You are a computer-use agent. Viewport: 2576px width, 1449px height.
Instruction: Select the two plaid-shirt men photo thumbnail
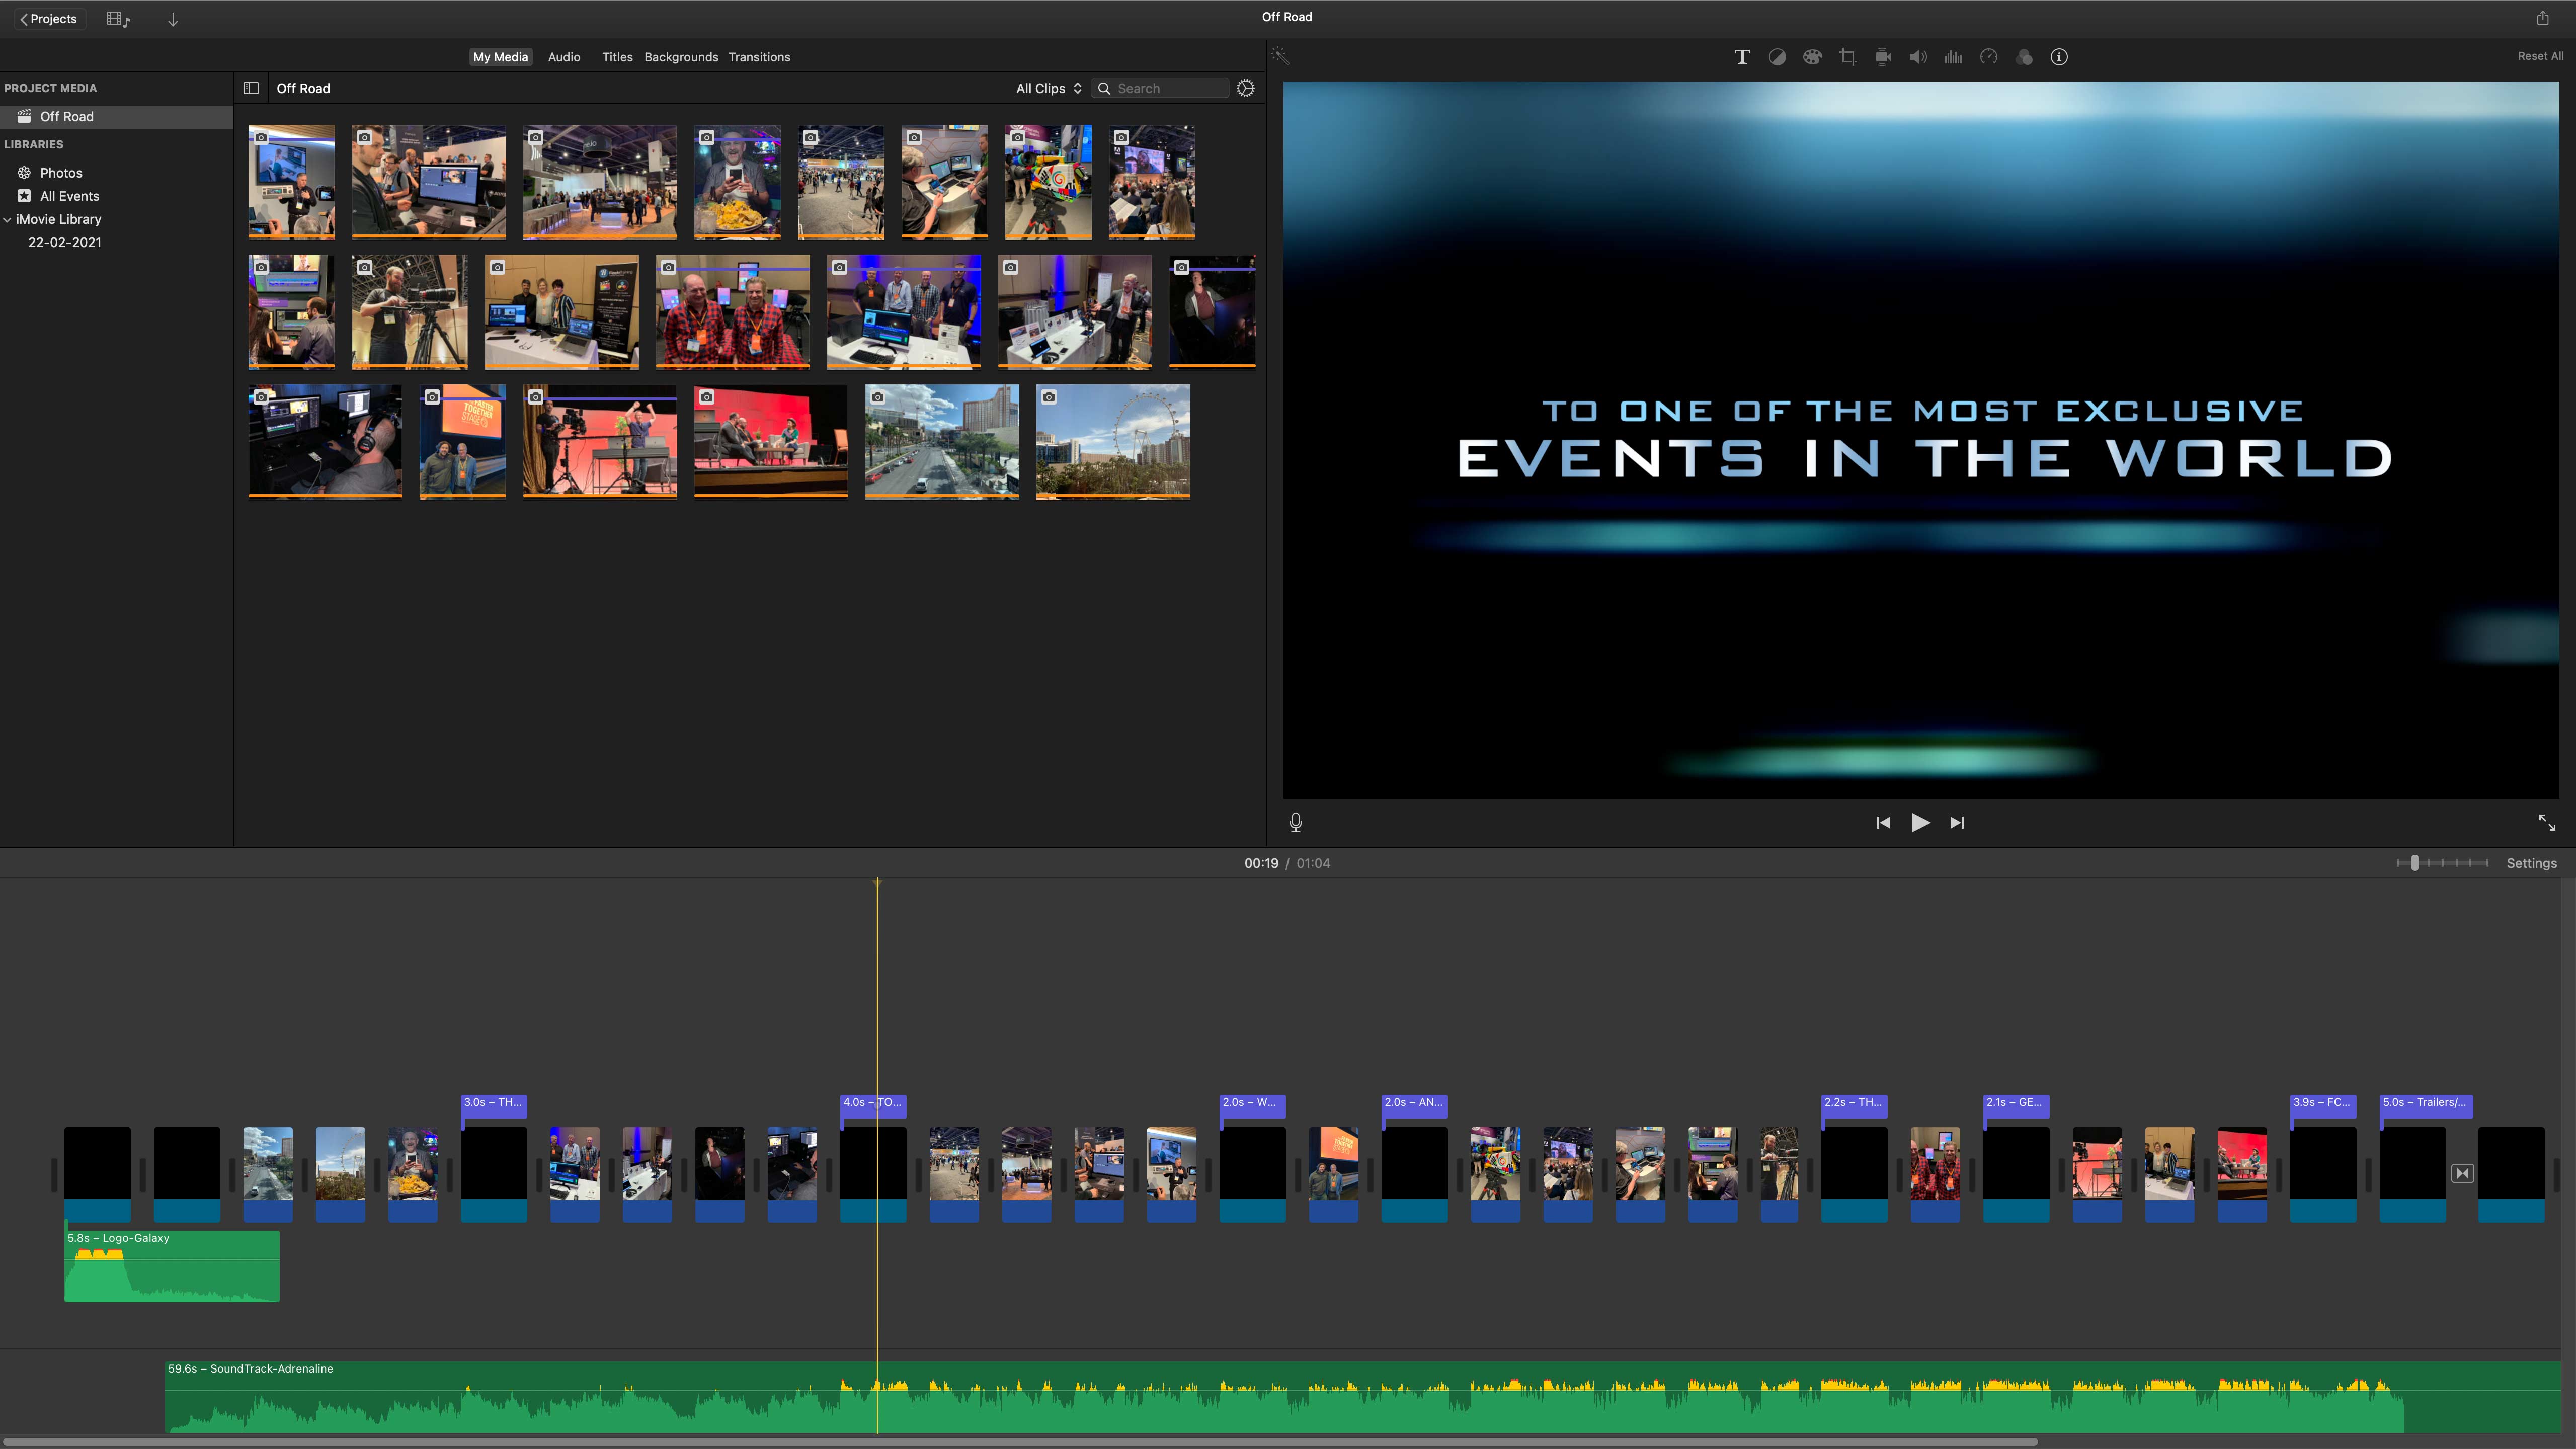[x=732, y=311]
